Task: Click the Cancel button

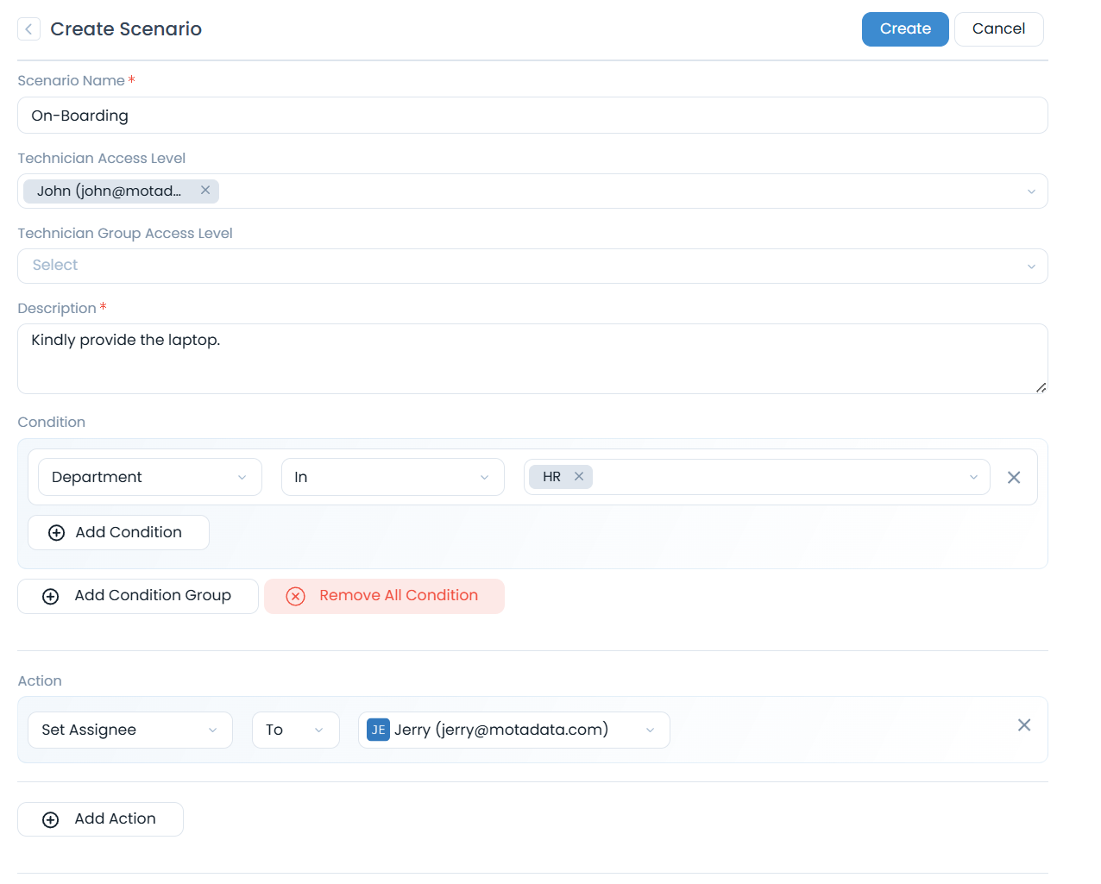Action: point(998,28)
